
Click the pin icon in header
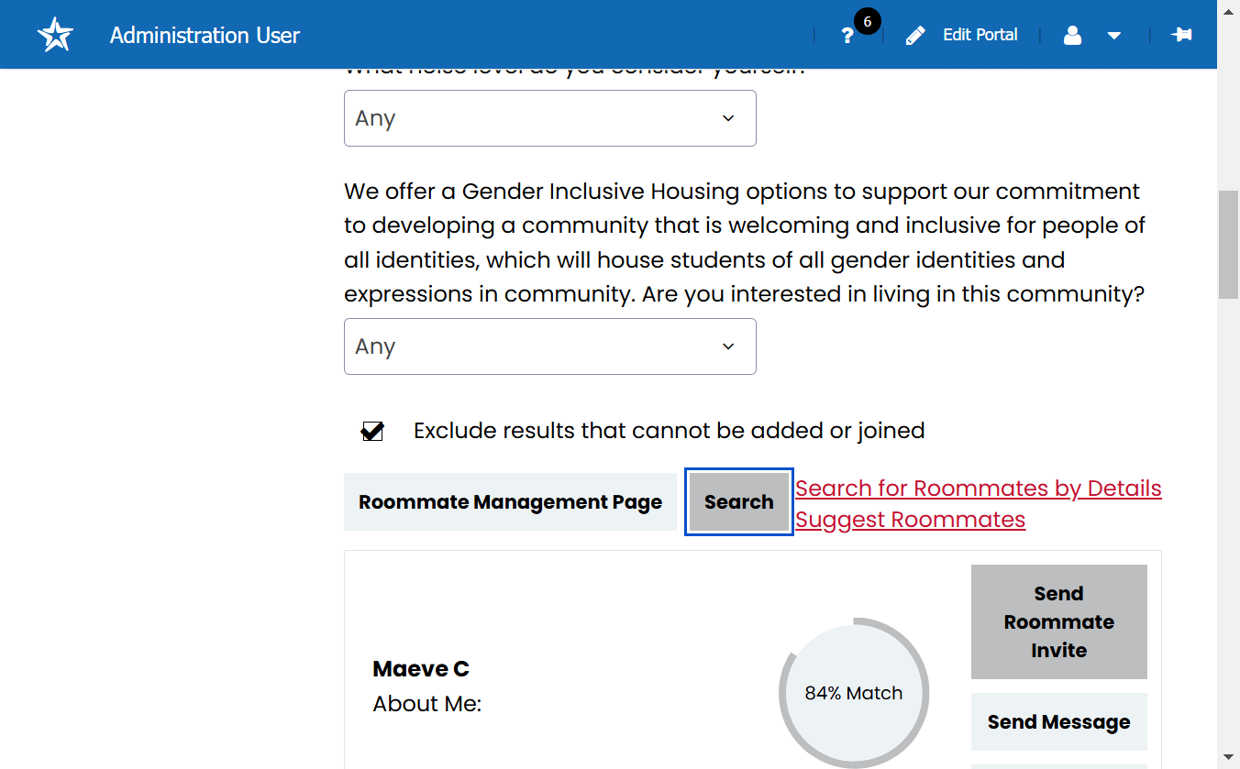1181,35
